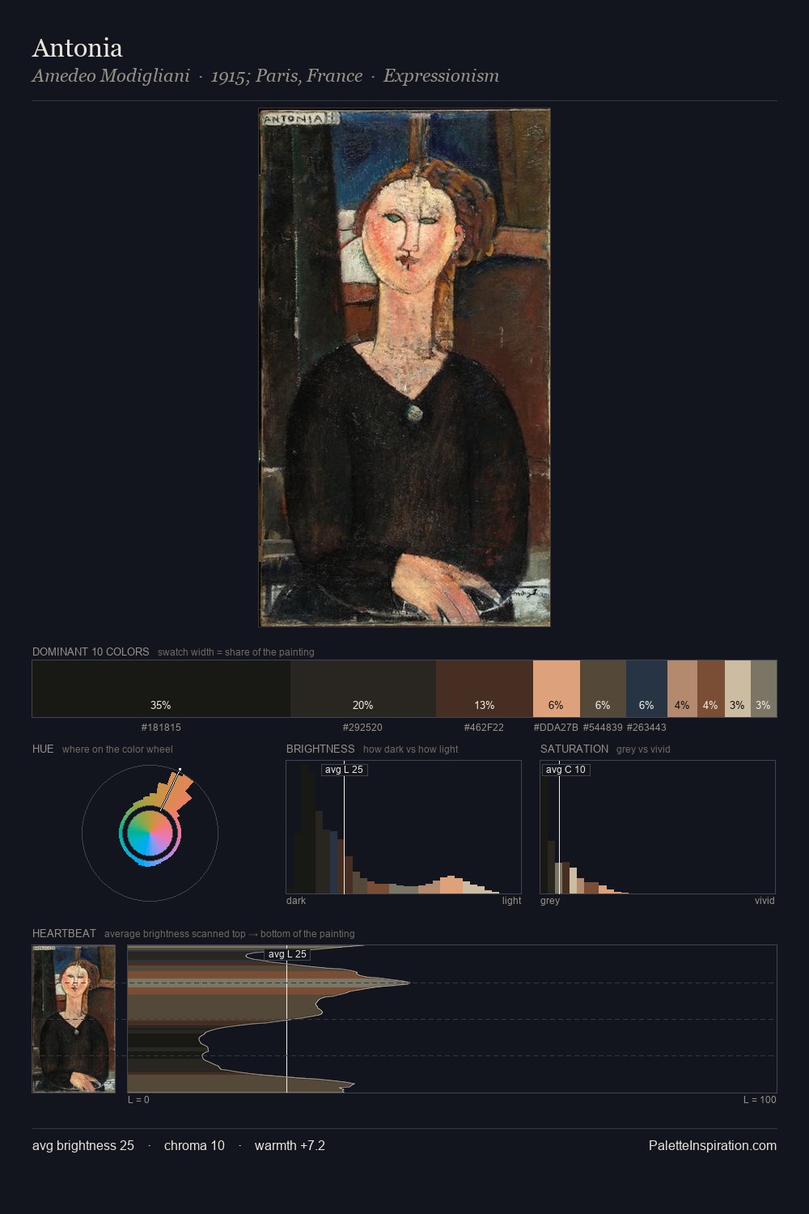Click the 'vivid' axis label
Viewport: 809px width, 1214px height.
click(765, 901)
